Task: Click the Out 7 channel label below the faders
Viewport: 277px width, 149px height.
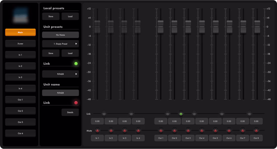Action: point(243,138)
